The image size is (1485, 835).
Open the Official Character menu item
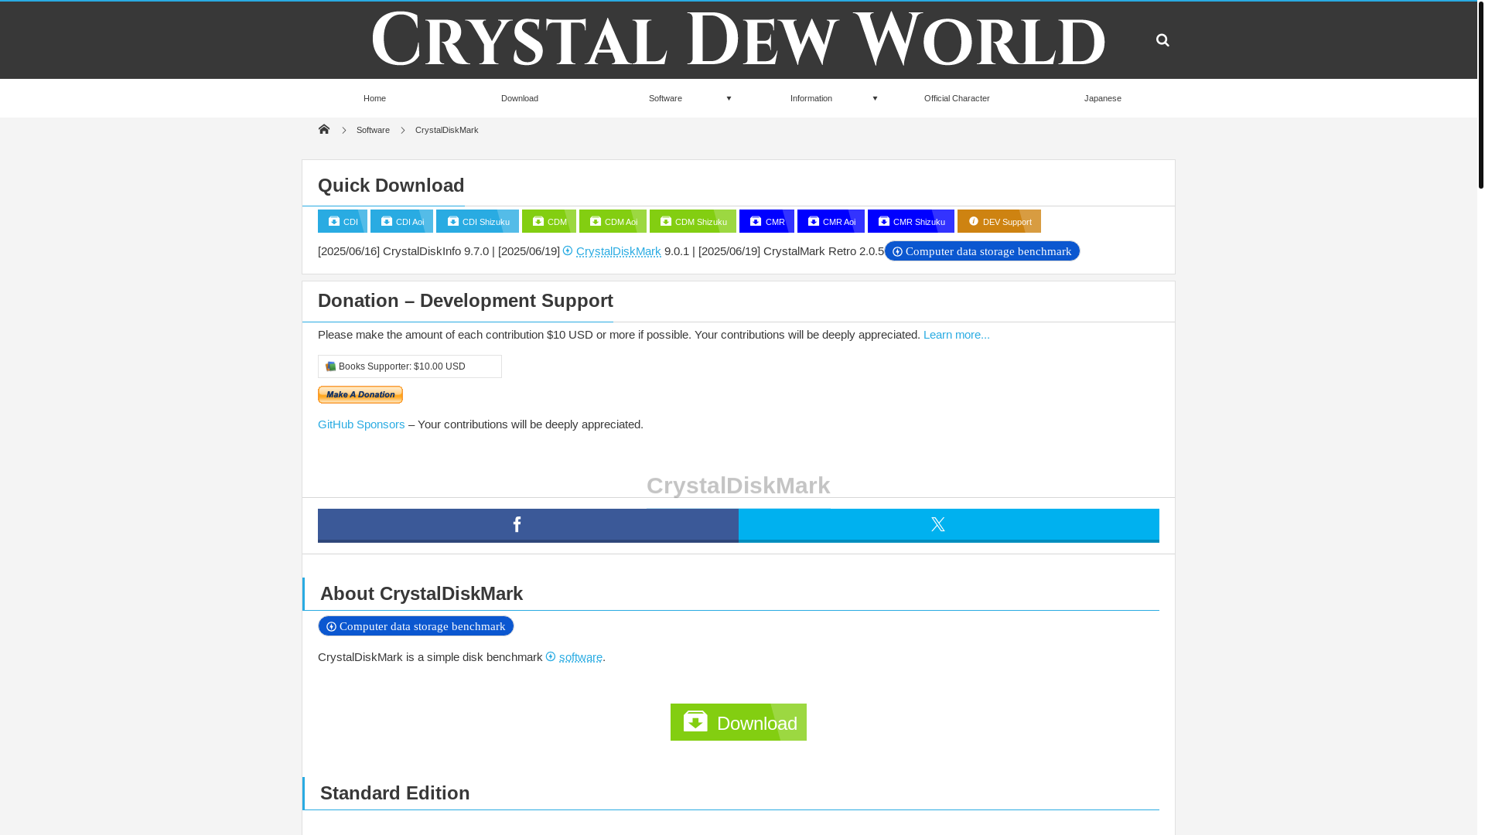[957, 98]
